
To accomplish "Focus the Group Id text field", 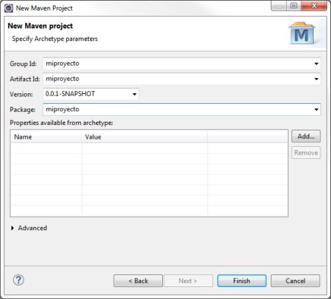I will [181, 64].
